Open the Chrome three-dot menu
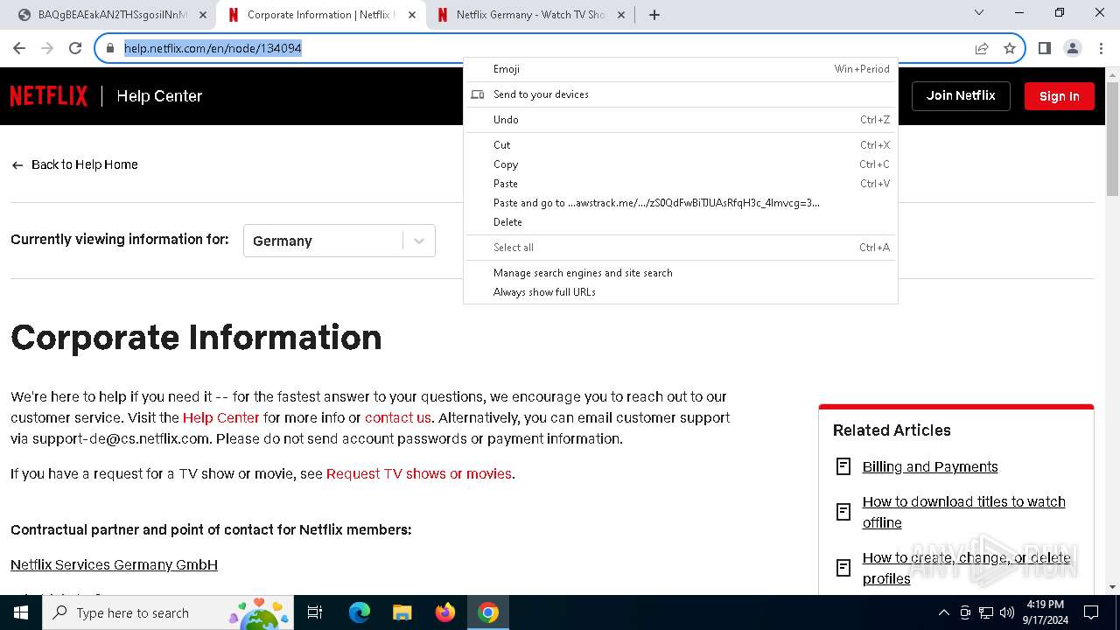The height and width of the screenshot is (630, 1120). [x=1101, y=48]
